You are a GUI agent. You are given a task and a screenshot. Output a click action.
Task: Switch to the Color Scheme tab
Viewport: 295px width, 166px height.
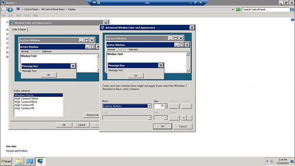(19, 30)
